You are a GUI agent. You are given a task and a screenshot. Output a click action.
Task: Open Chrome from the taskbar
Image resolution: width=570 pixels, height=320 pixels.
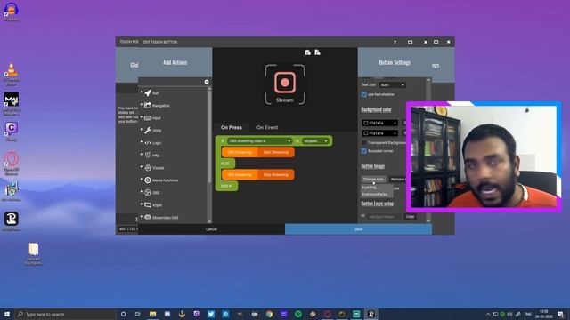[269, 314]
